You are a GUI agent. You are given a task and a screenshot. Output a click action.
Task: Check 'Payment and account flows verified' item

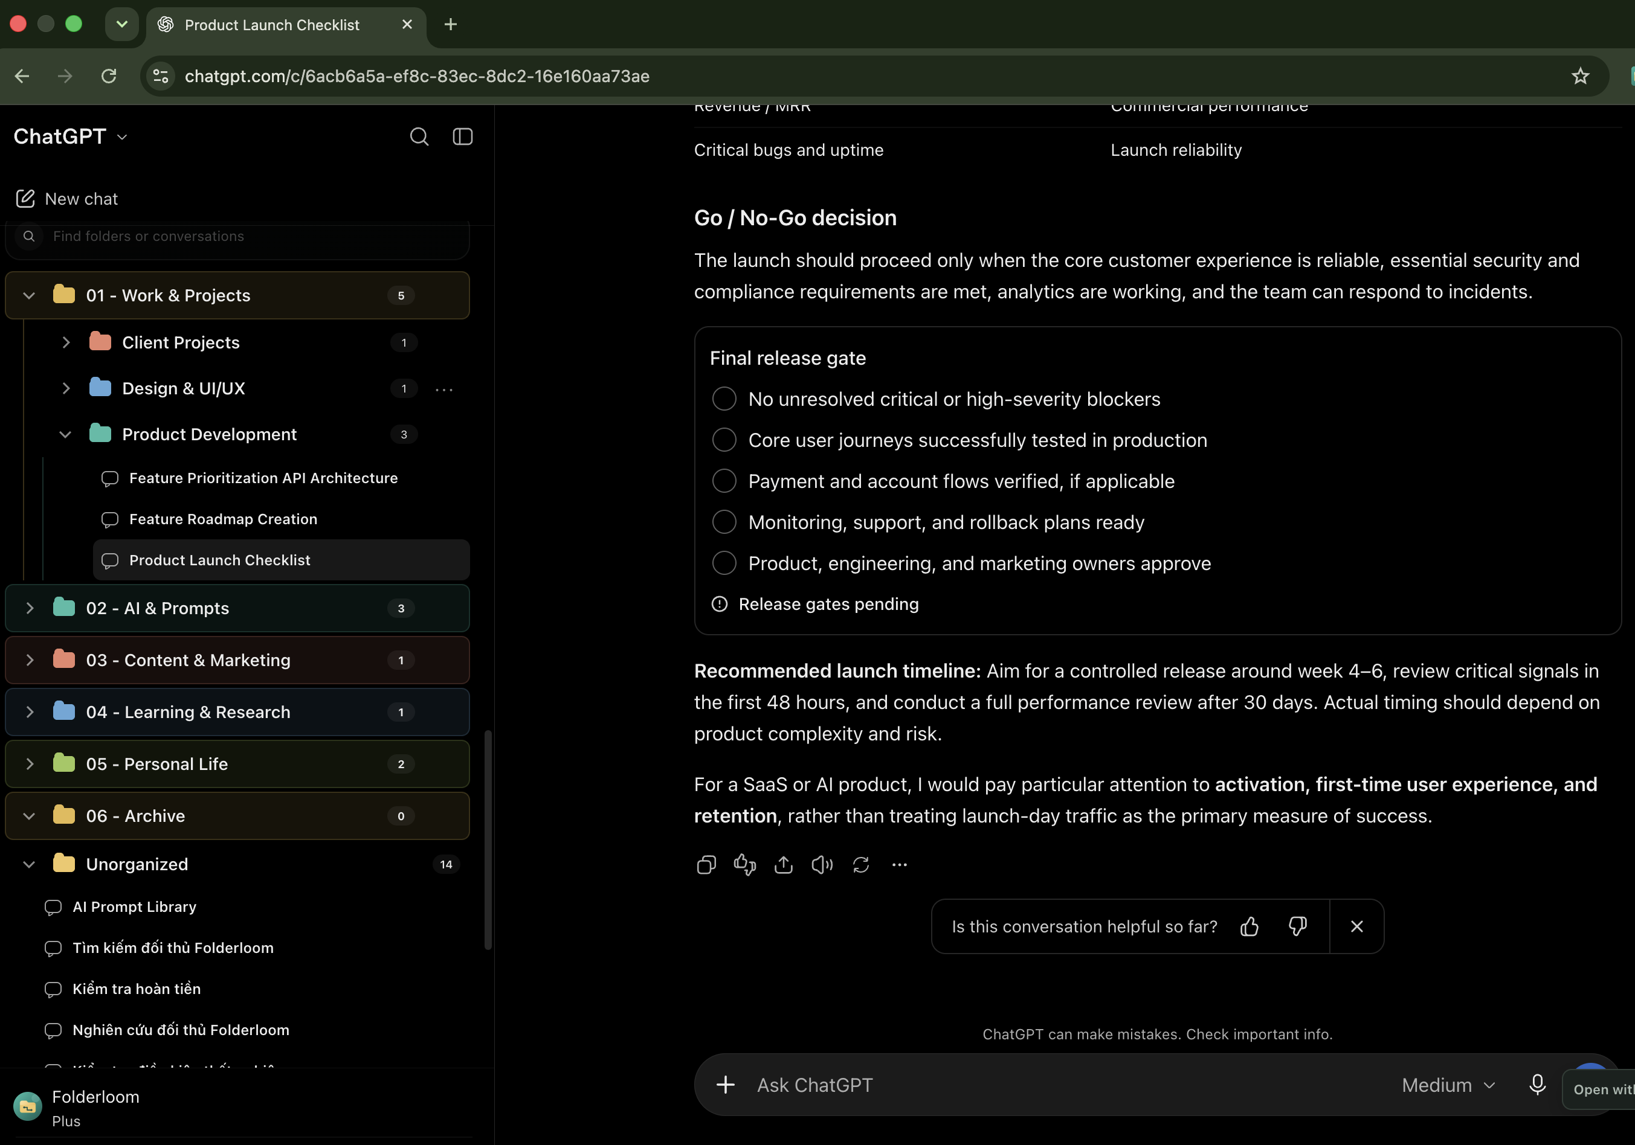click(724, 481)
